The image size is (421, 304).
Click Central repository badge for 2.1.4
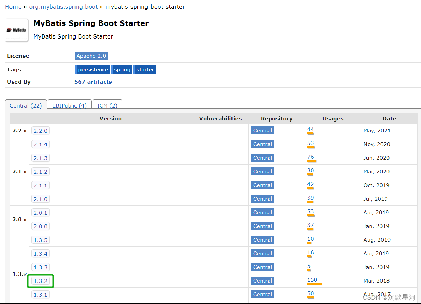click(263, 144)
